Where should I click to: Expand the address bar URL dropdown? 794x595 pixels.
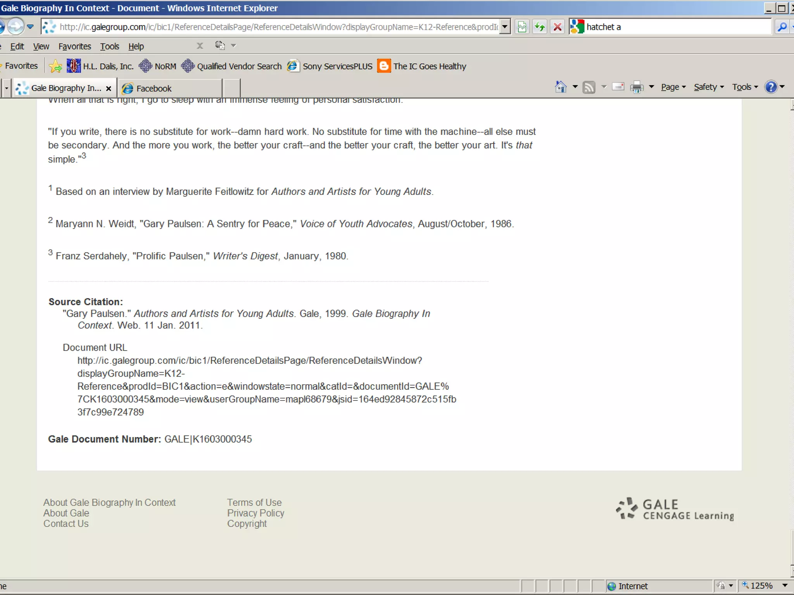click(x=504, y=27)
